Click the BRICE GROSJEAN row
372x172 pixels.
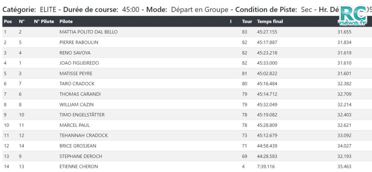pos(186,146)
